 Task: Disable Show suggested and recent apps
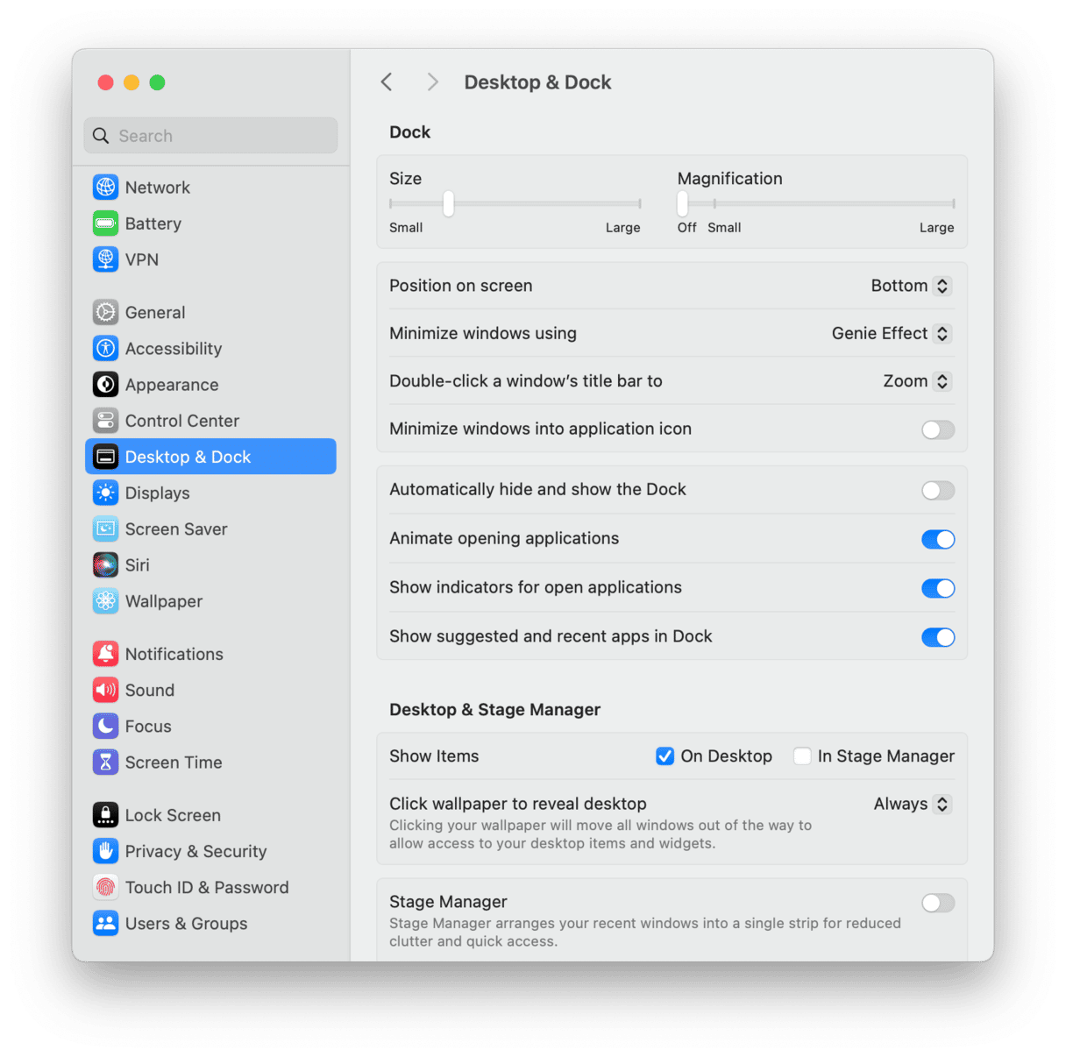click(937, 638)
